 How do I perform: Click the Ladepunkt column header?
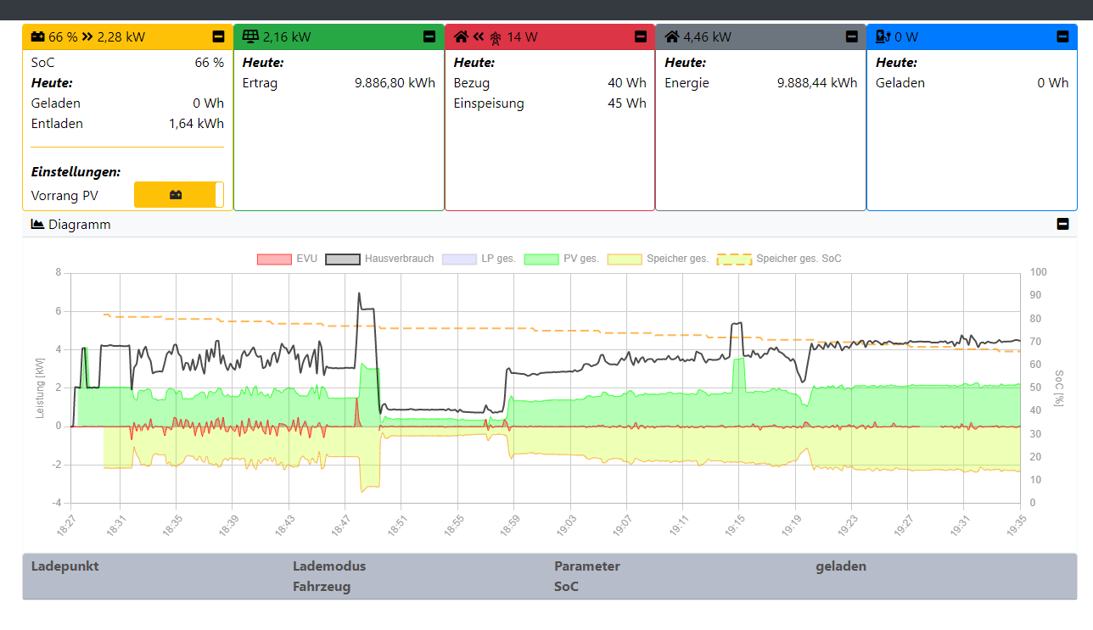(64, 566)
